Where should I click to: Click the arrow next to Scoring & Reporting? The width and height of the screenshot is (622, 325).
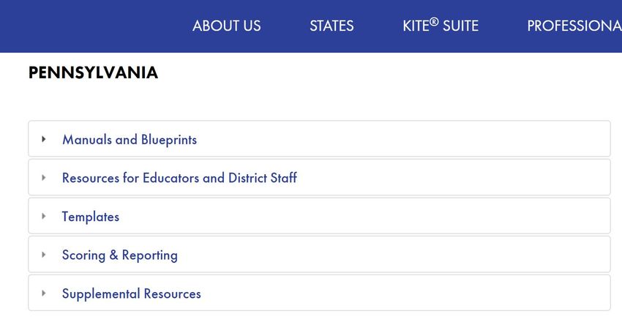pyautogui.click(x=44, y=255)
